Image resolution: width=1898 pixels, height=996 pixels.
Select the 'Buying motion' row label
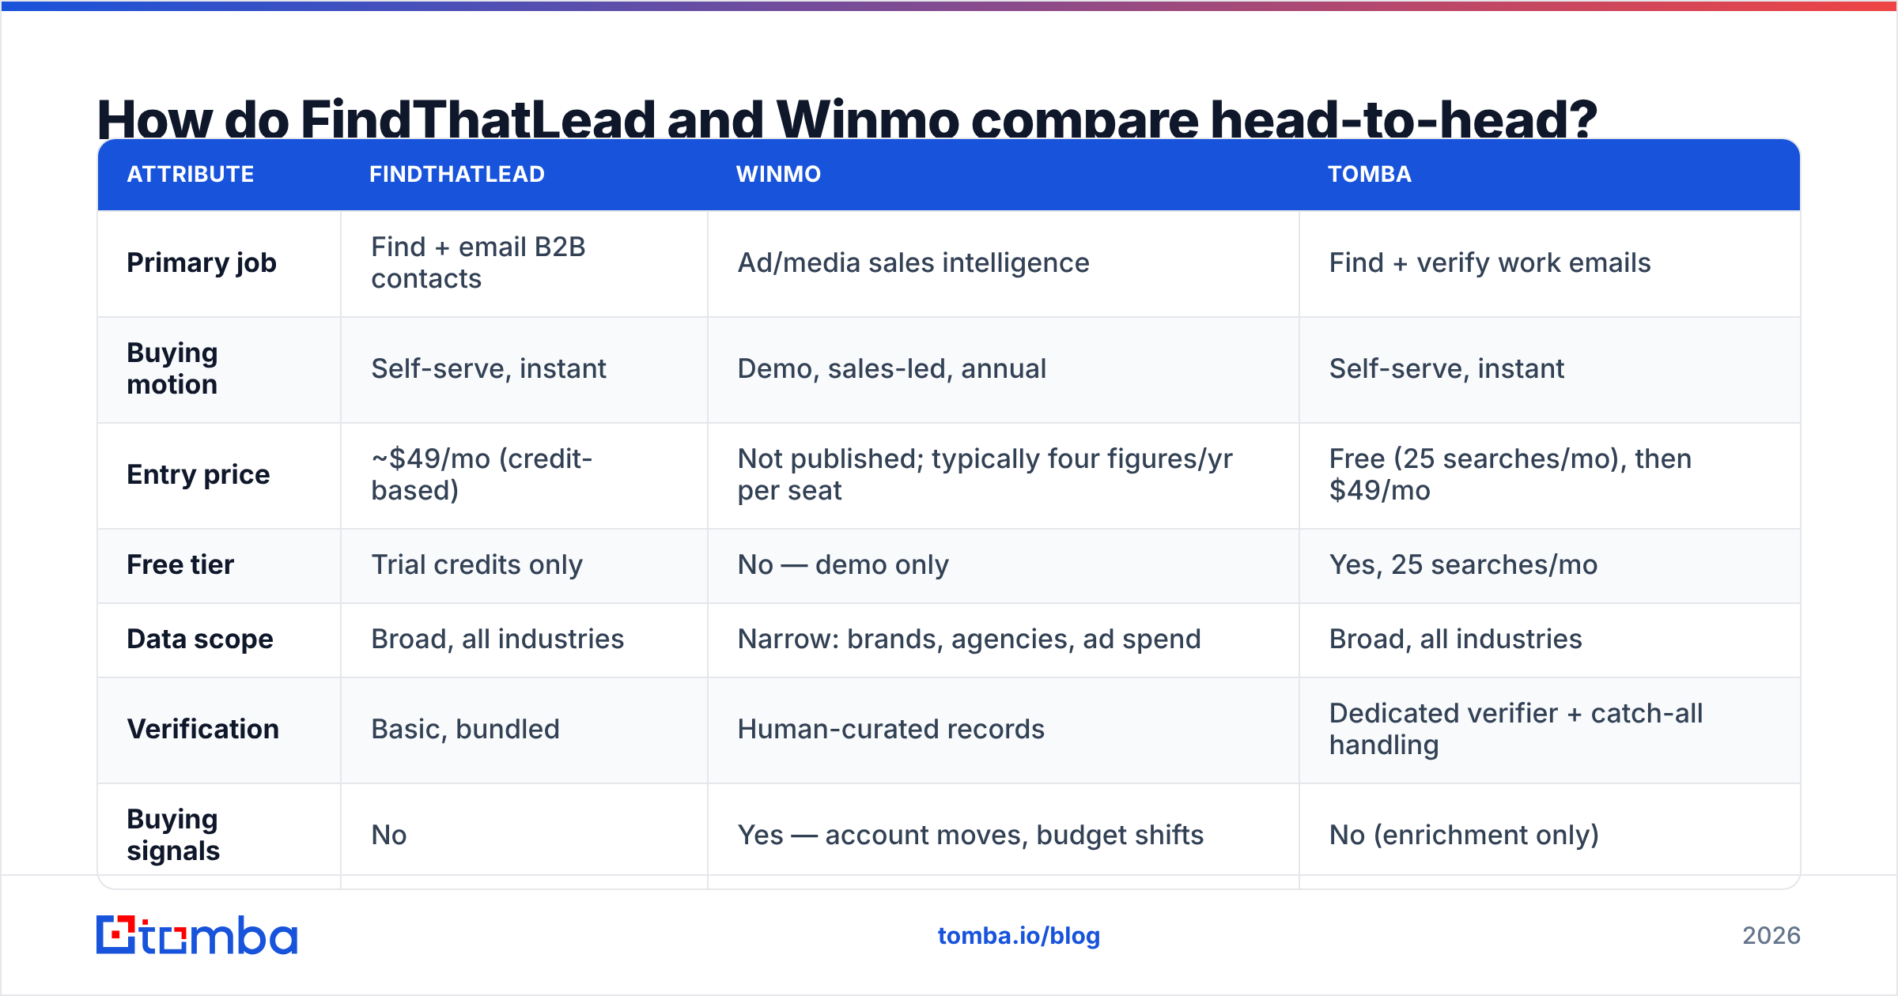[172, 368]
